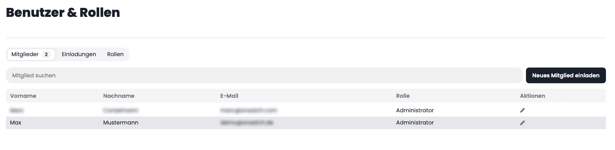Click Administrator role of the blurred member
The image size is (615, 150).
click(415, 110)
